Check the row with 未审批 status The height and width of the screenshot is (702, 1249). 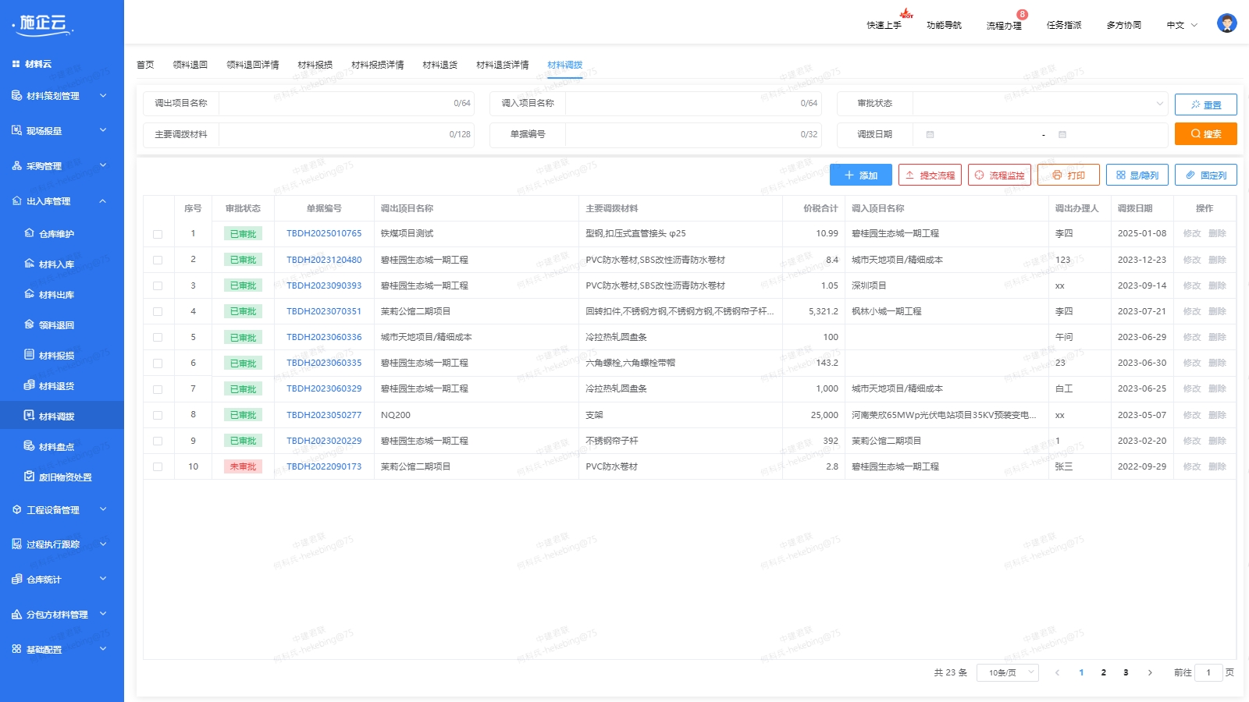[x=158, y=466]
